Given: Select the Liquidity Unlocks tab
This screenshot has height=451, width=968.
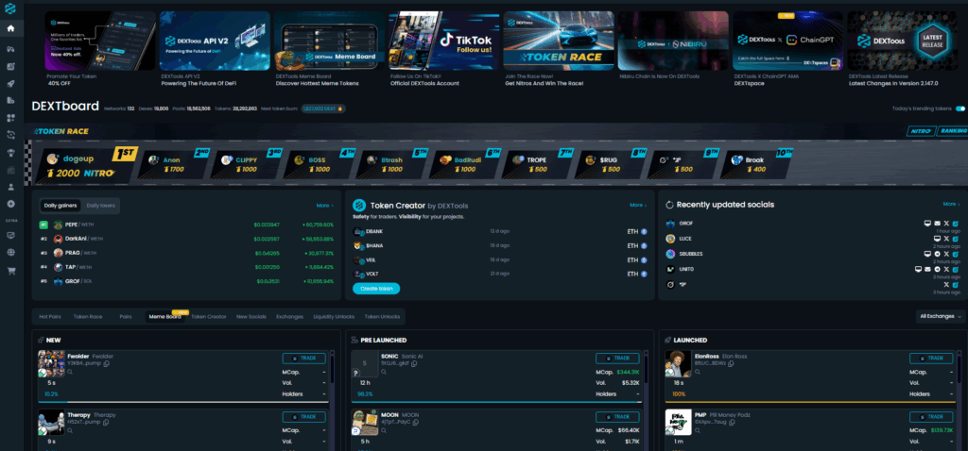Looking at the screenshot, I should point(334,317).
